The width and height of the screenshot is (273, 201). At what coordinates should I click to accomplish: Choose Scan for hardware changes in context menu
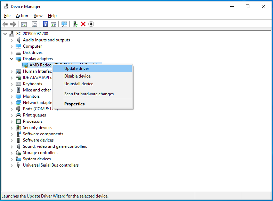tap(93, 94)
